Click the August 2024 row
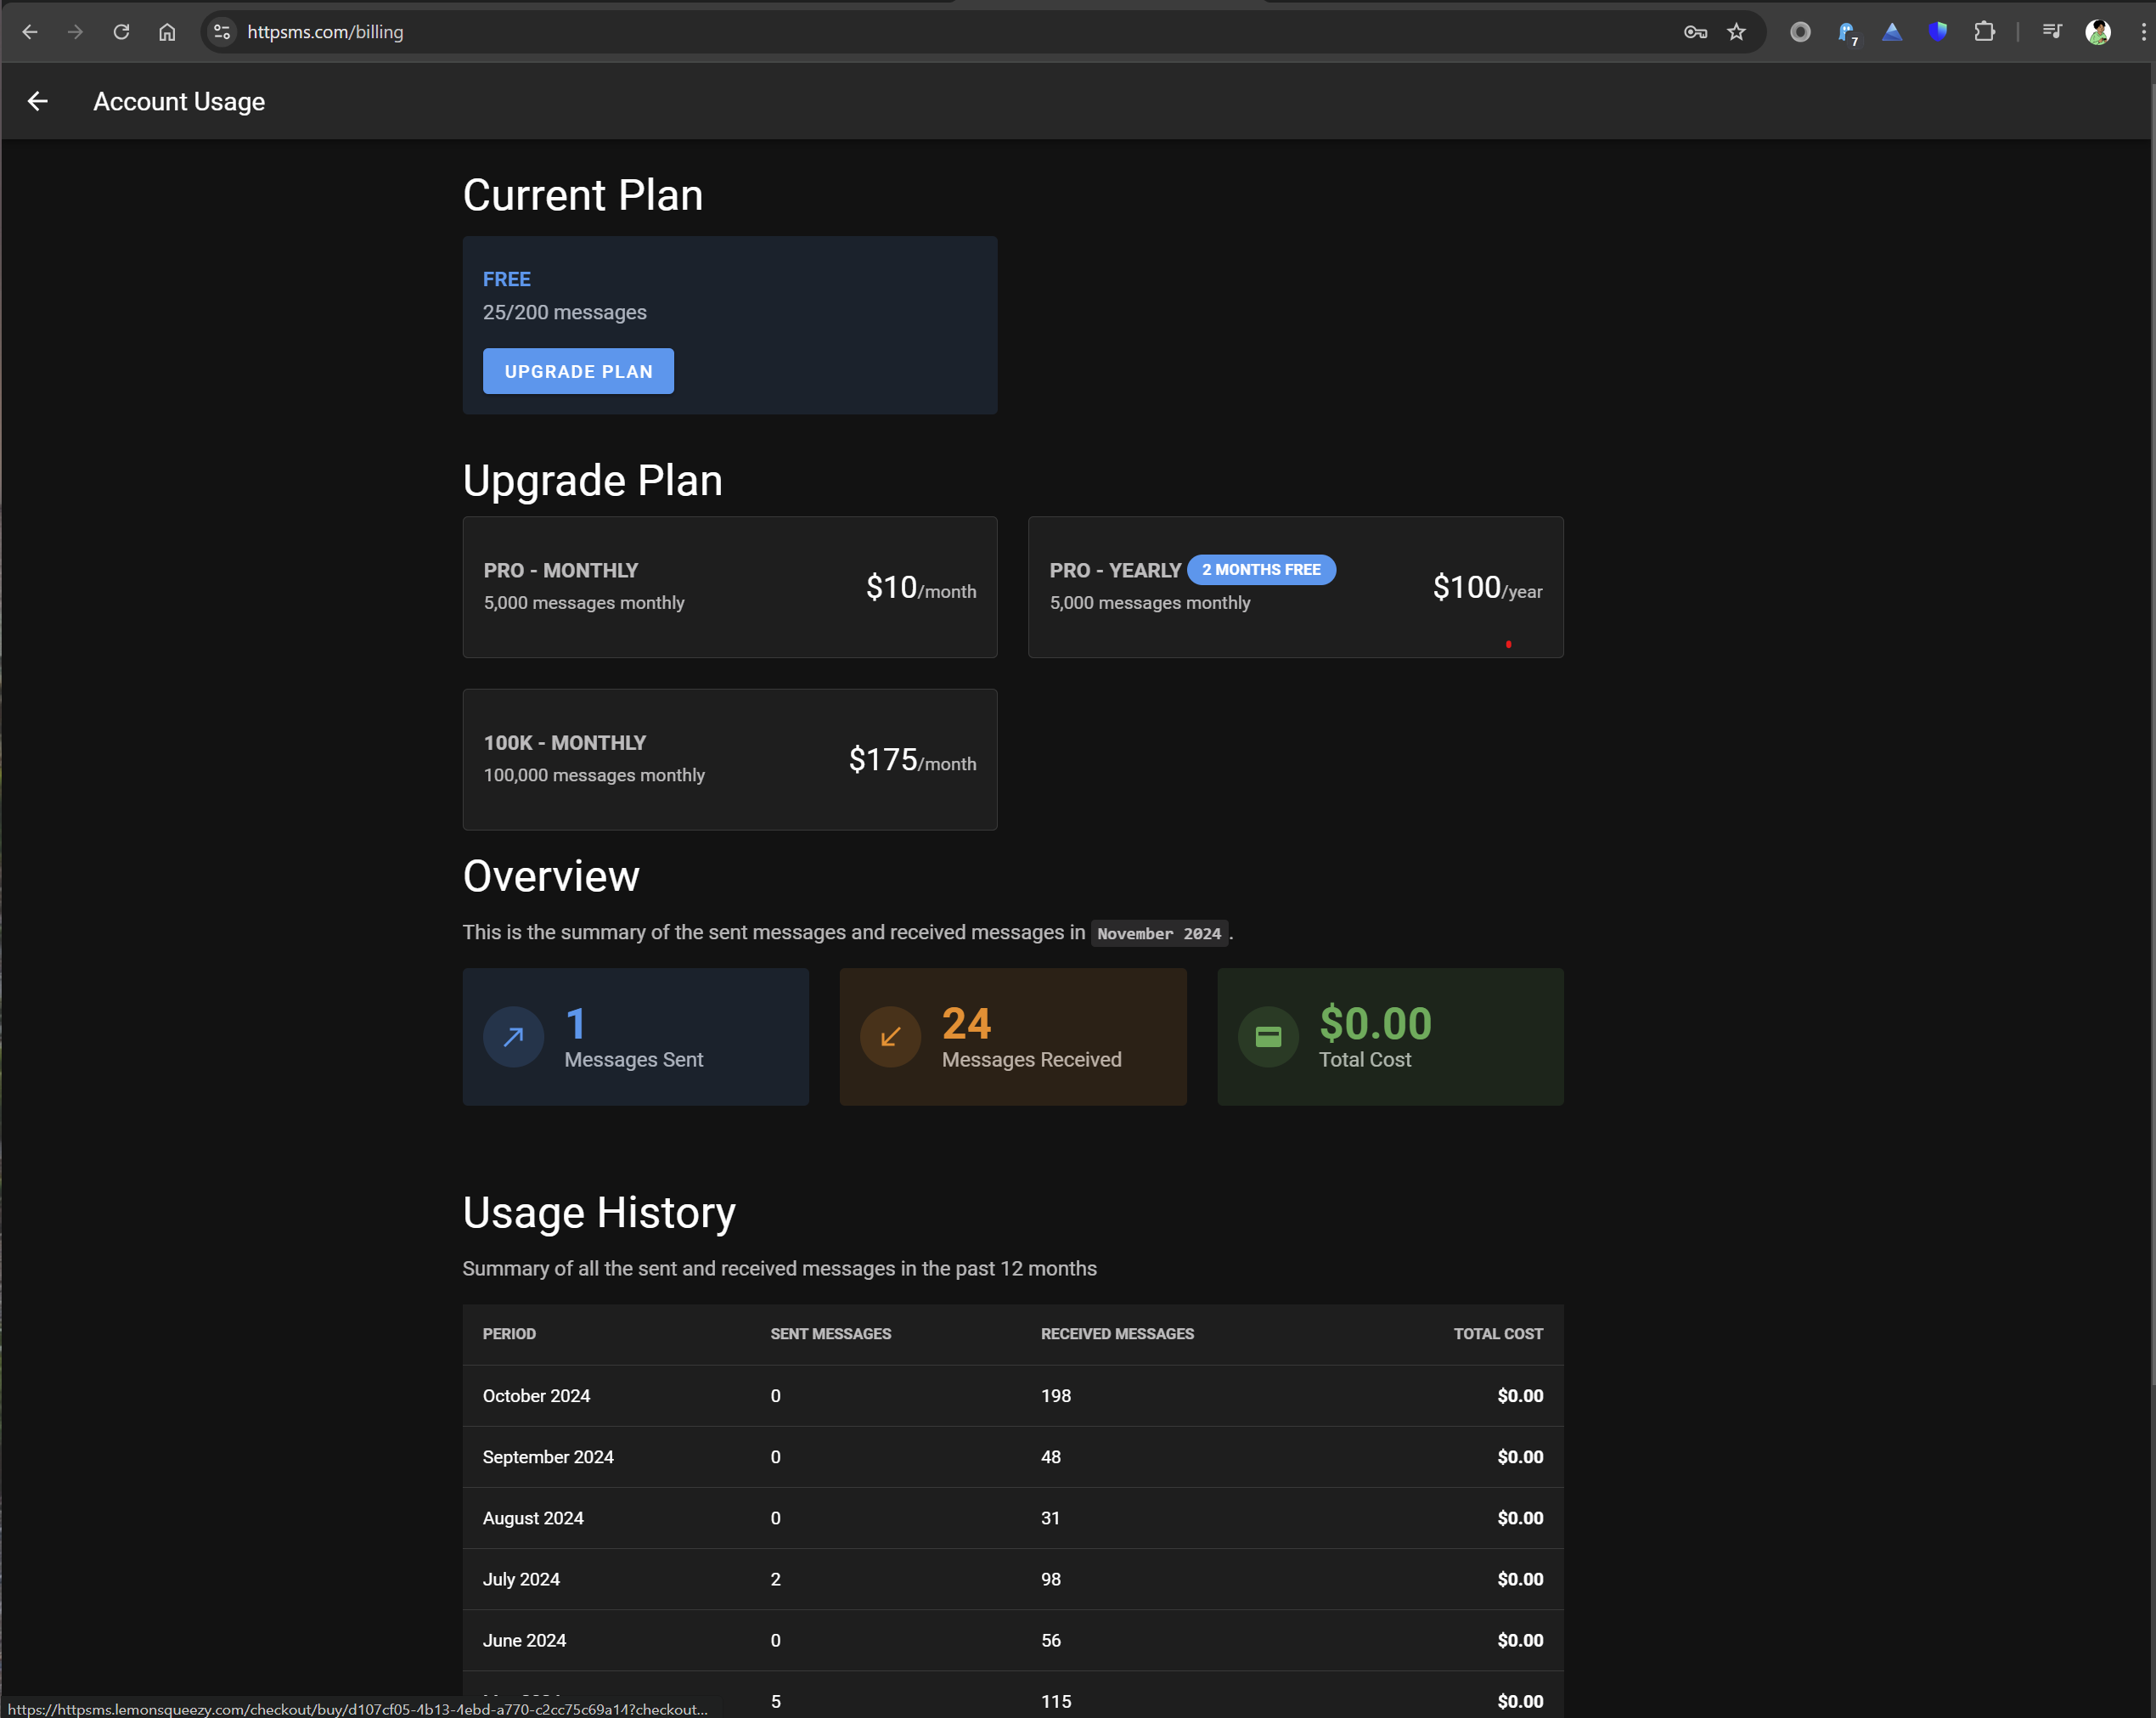Viewport: 2156px width, 1718px height. 1013,1518
